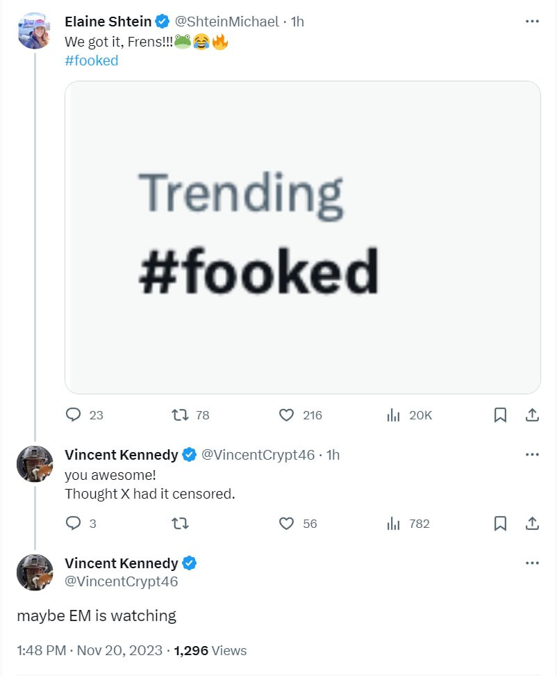Bookmark Elaine Shtein's tweet
The height and width of the screenshot is (676, 557).
[500, 415]
